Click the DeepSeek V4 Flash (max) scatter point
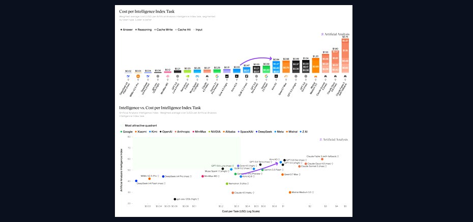Image resolution: width=473 pixels, height=222 pixels. click(x=136, y=181)
